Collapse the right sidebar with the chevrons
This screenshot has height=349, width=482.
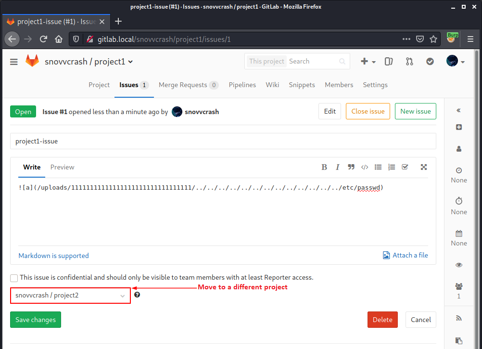(x=458, y=110)
